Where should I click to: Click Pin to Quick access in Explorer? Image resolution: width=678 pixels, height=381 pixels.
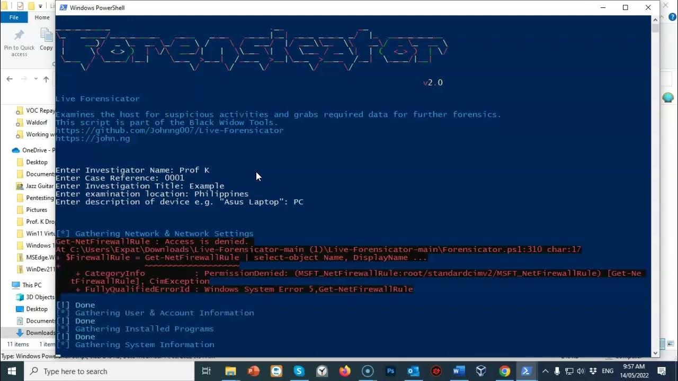(19, 43)
